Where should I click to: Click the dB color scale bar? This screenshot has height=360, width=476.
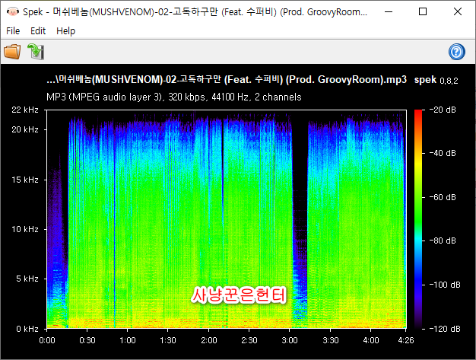click(418, 219)
